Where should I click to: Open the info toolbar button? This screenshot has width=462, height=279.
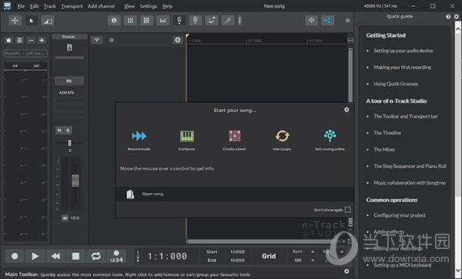114,20
